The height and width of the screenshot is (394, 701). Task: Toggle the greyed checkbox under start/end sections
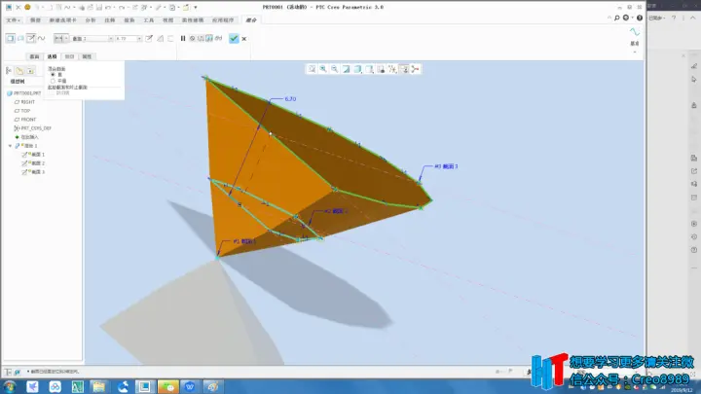[x=53, y=93]
